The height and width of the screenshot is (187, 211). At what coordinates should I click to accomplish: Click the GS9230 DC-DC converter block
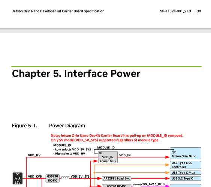(52, 178)
